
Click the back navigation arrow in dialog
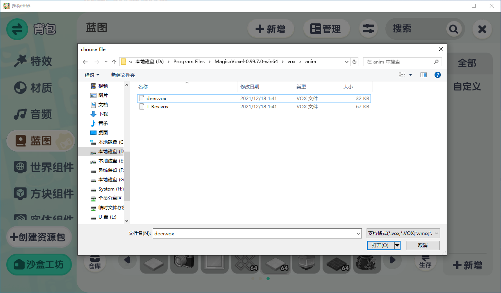(86, 62)
